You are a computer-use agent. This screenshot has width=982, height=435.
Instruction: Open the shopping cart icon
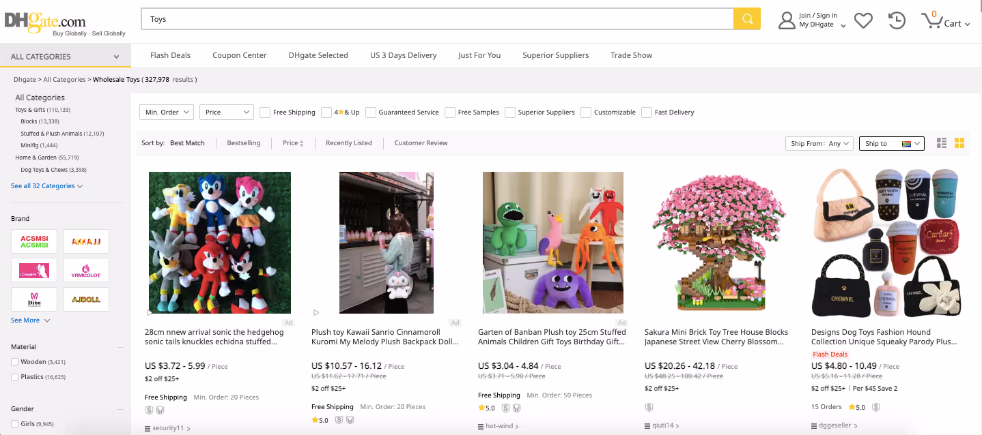pyautogui.click(x=931, y=20)
